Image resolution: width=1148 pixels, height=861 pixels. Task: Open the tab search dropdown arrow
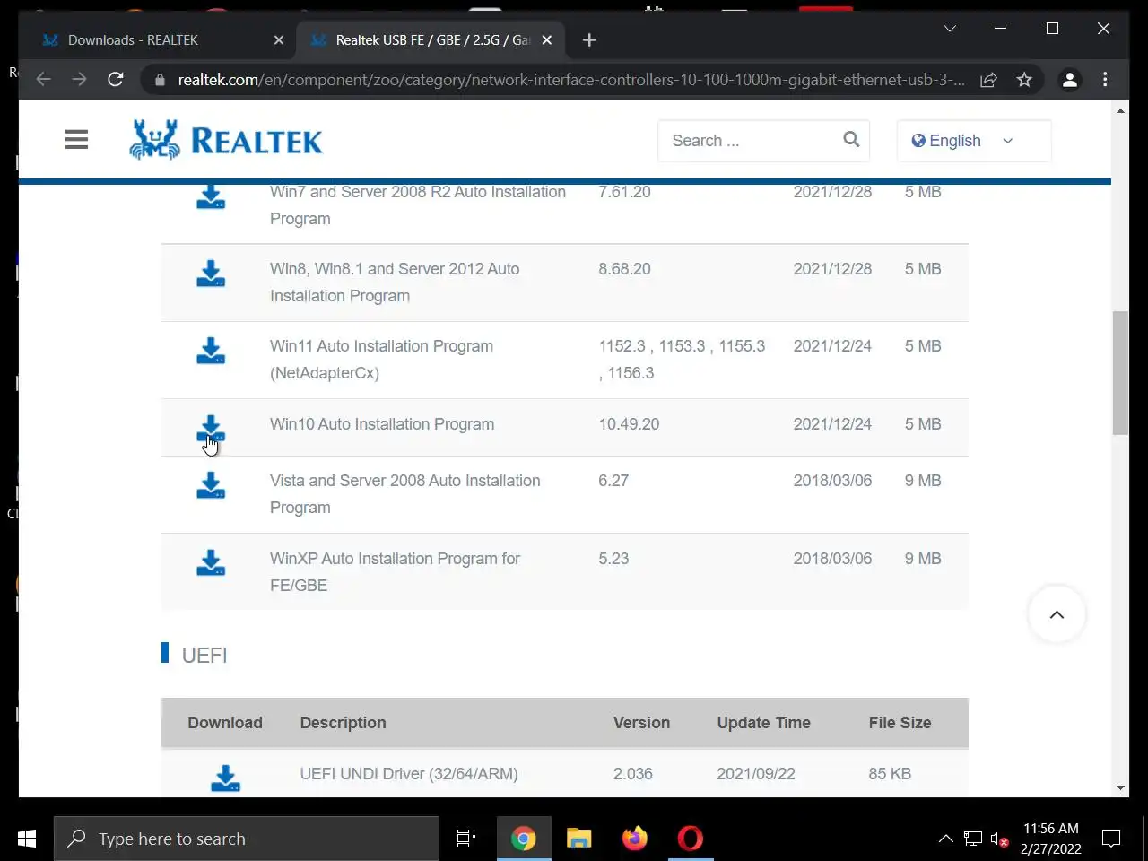[950, 29]
